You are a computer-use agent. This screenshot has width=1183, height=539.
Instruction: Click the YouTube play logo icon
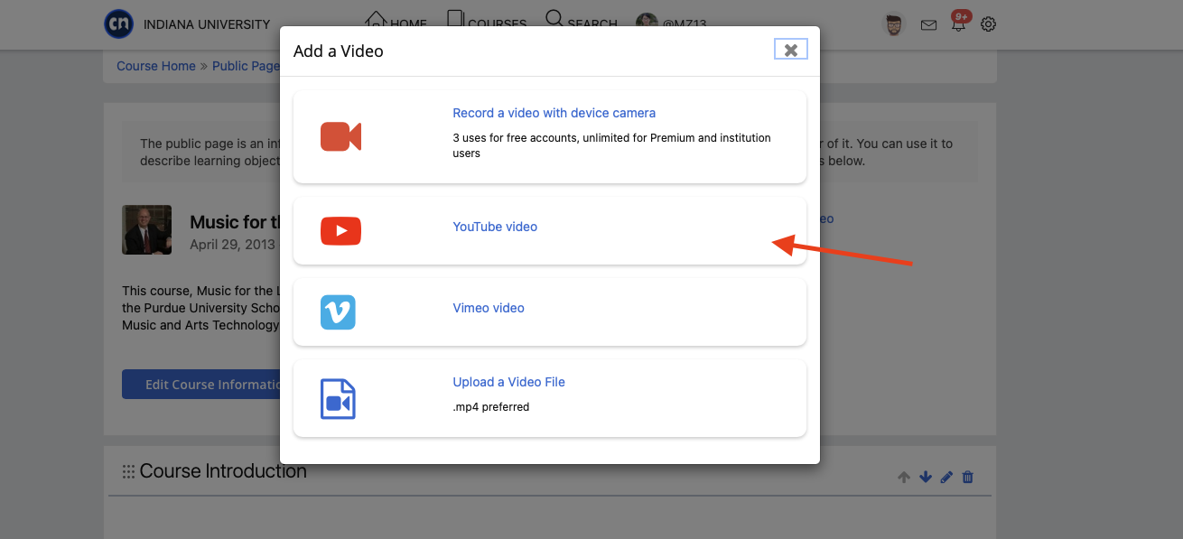coord(340,231)
